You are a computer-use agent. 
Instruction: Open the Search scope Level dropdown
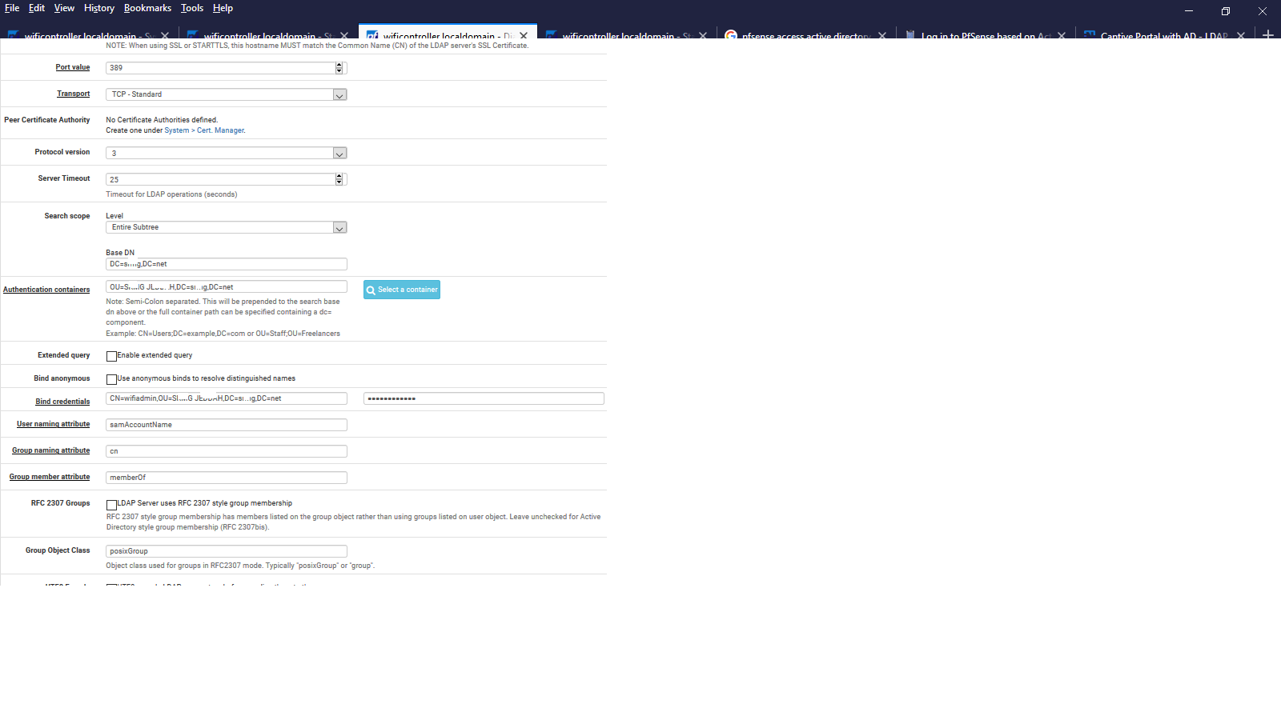tap(227, 227)
